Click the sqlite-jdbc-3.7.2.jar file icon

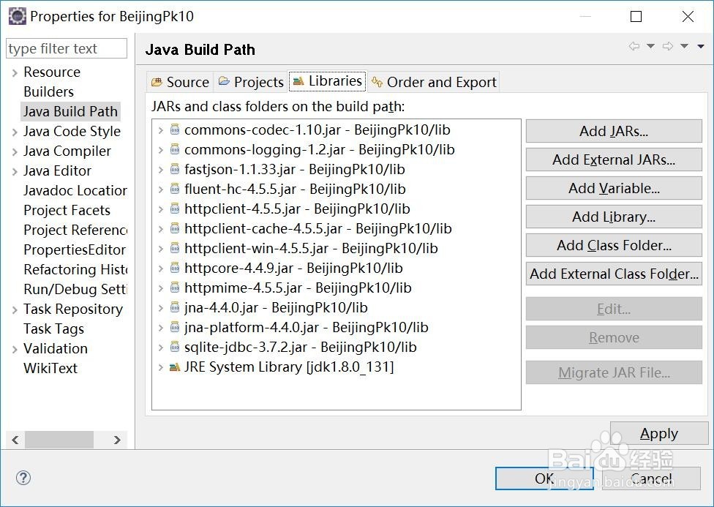175,348
